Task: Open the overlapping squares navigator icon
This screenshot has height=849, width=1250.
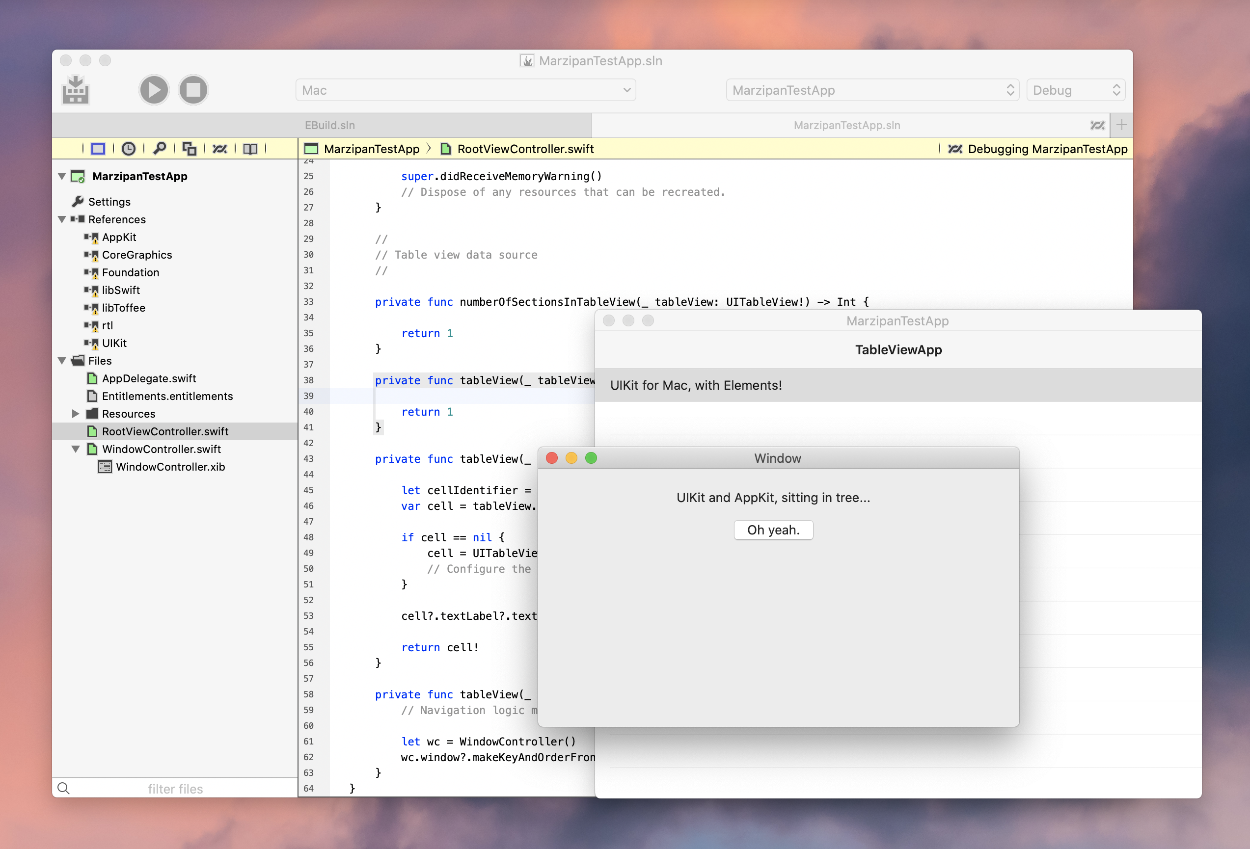Action: 190,148
